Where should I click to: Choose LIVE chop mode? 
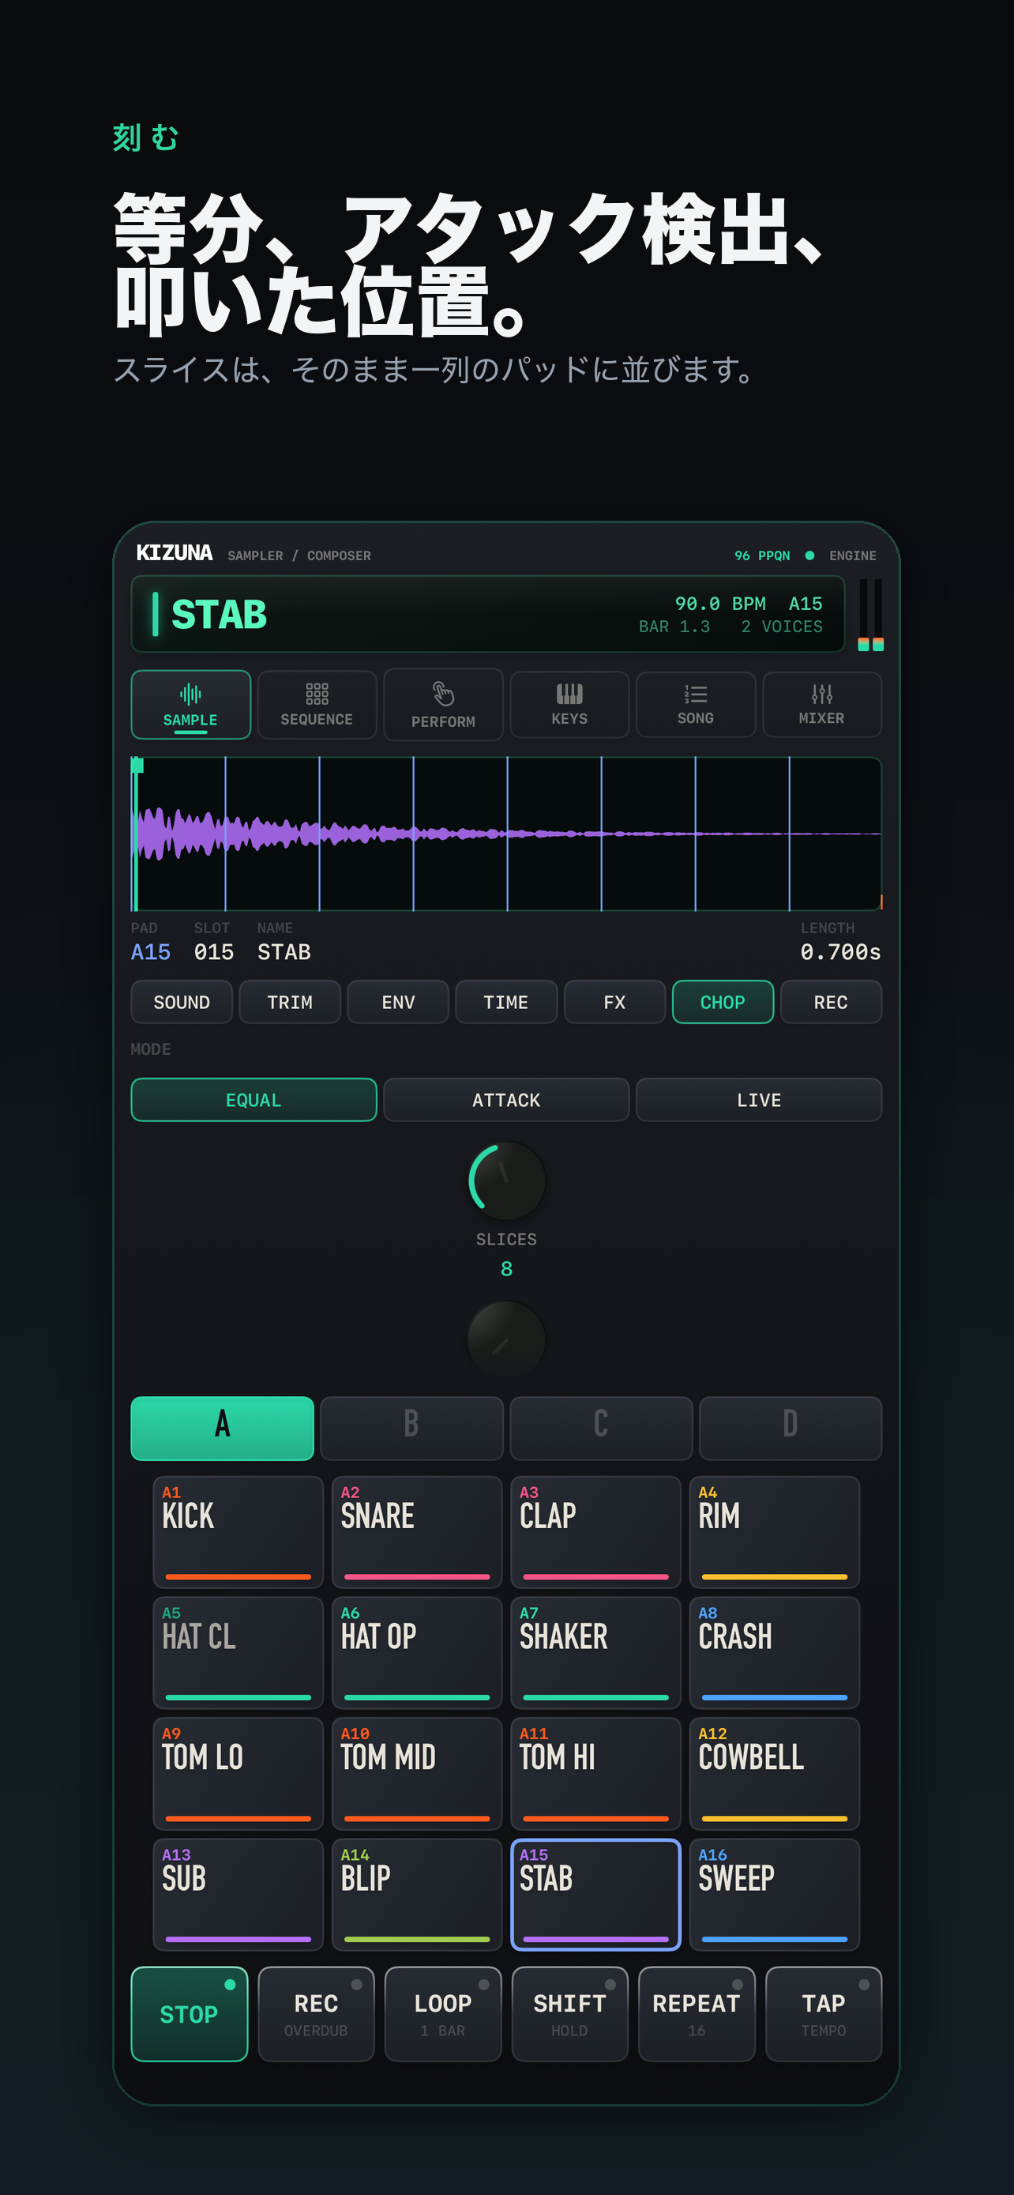759,1100
